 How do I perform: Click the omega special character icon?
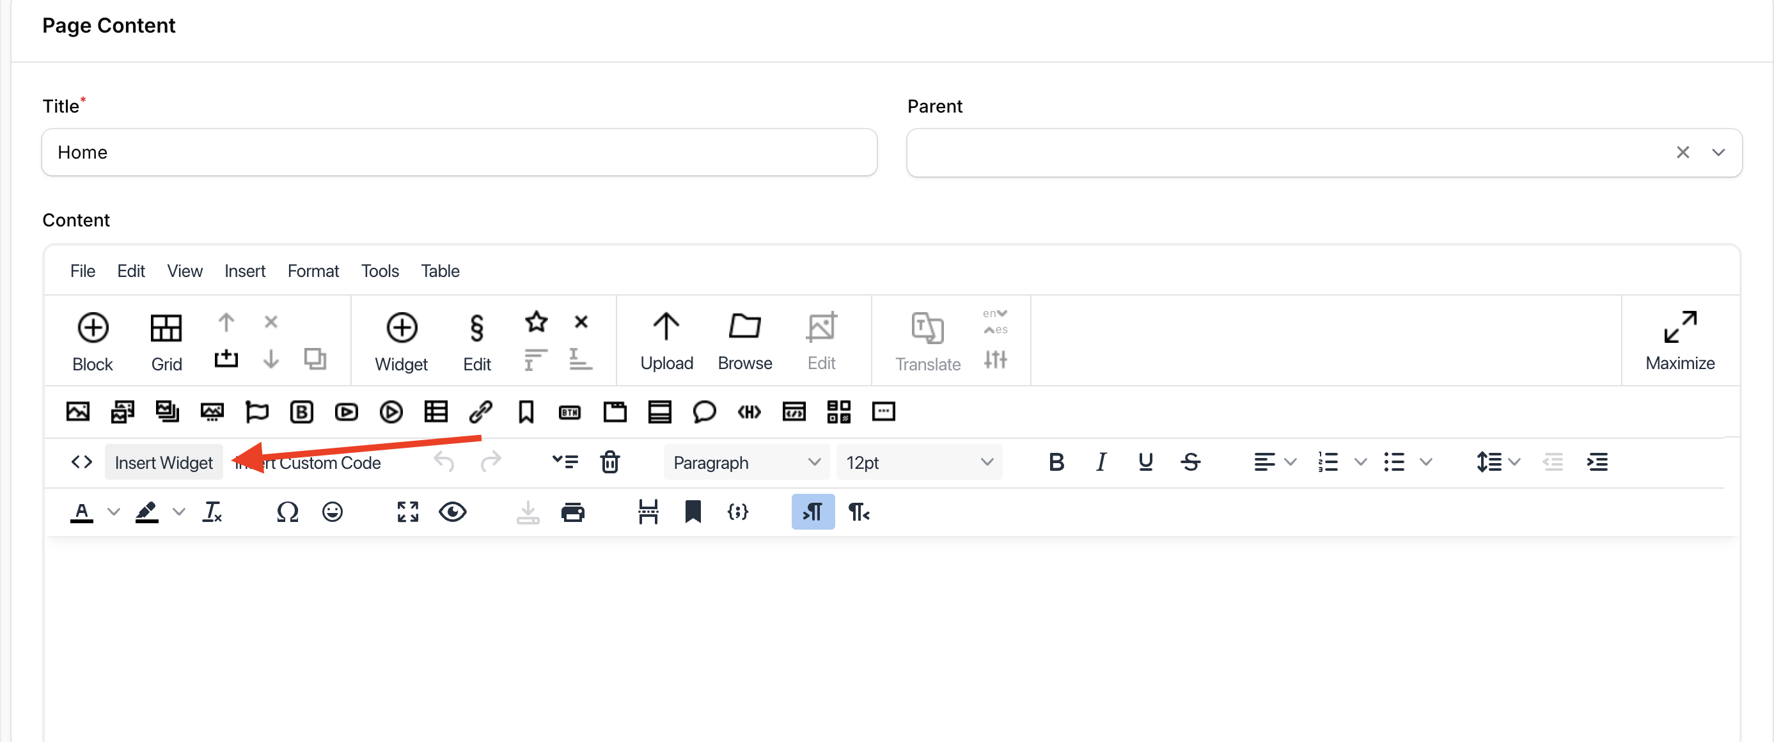click(287, 512)
